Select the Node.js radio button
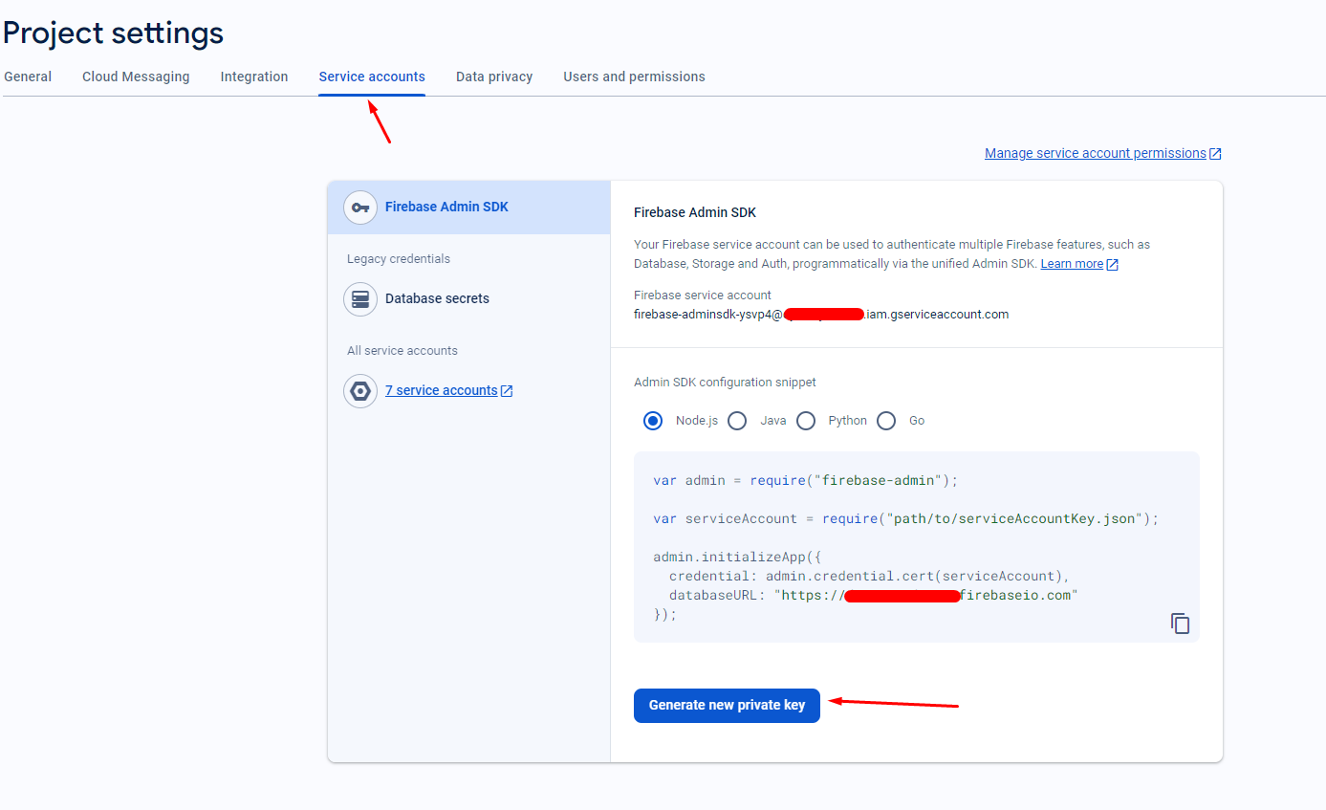The width and height of the screenshot is (1326, 810). click(653, 421)
